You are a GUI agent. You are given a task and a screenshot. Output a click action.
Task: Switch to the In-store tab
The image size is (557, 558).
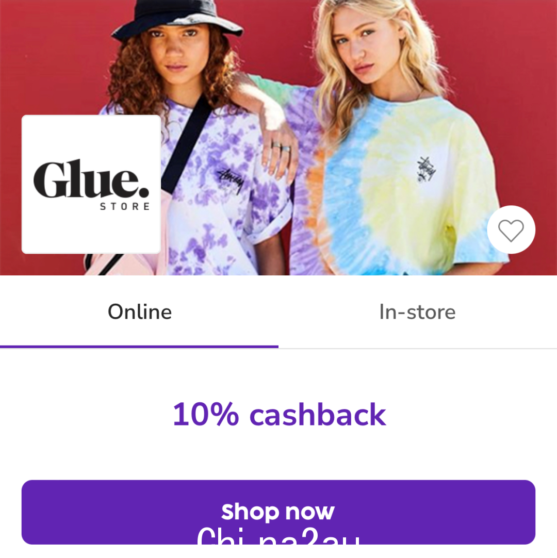tap(417, 311)
